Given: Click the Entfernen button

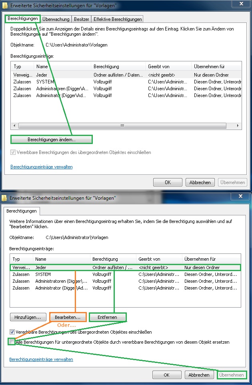Looking at the screenshot, I should [107, 317].
